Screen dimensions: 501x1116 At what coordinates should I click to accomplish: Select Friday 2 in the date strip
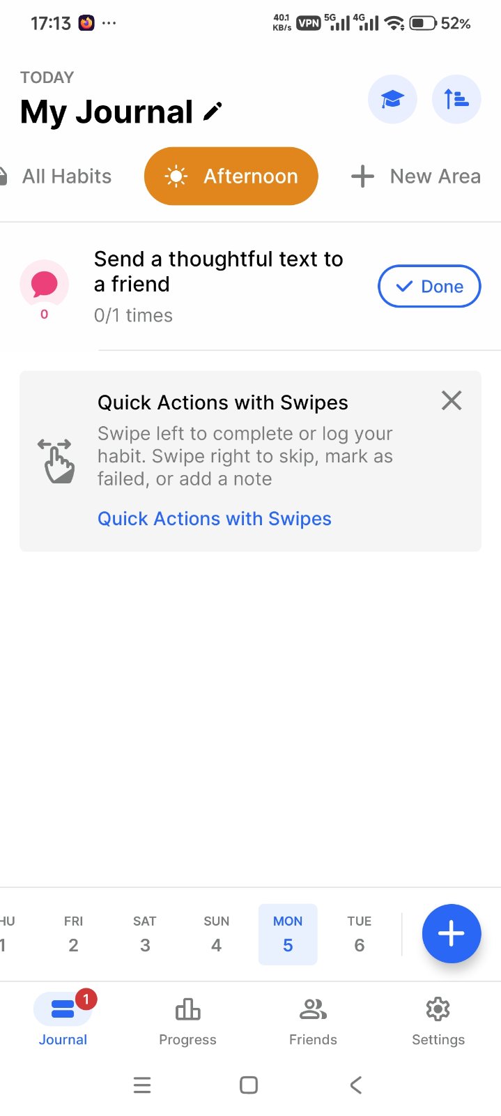73,935
